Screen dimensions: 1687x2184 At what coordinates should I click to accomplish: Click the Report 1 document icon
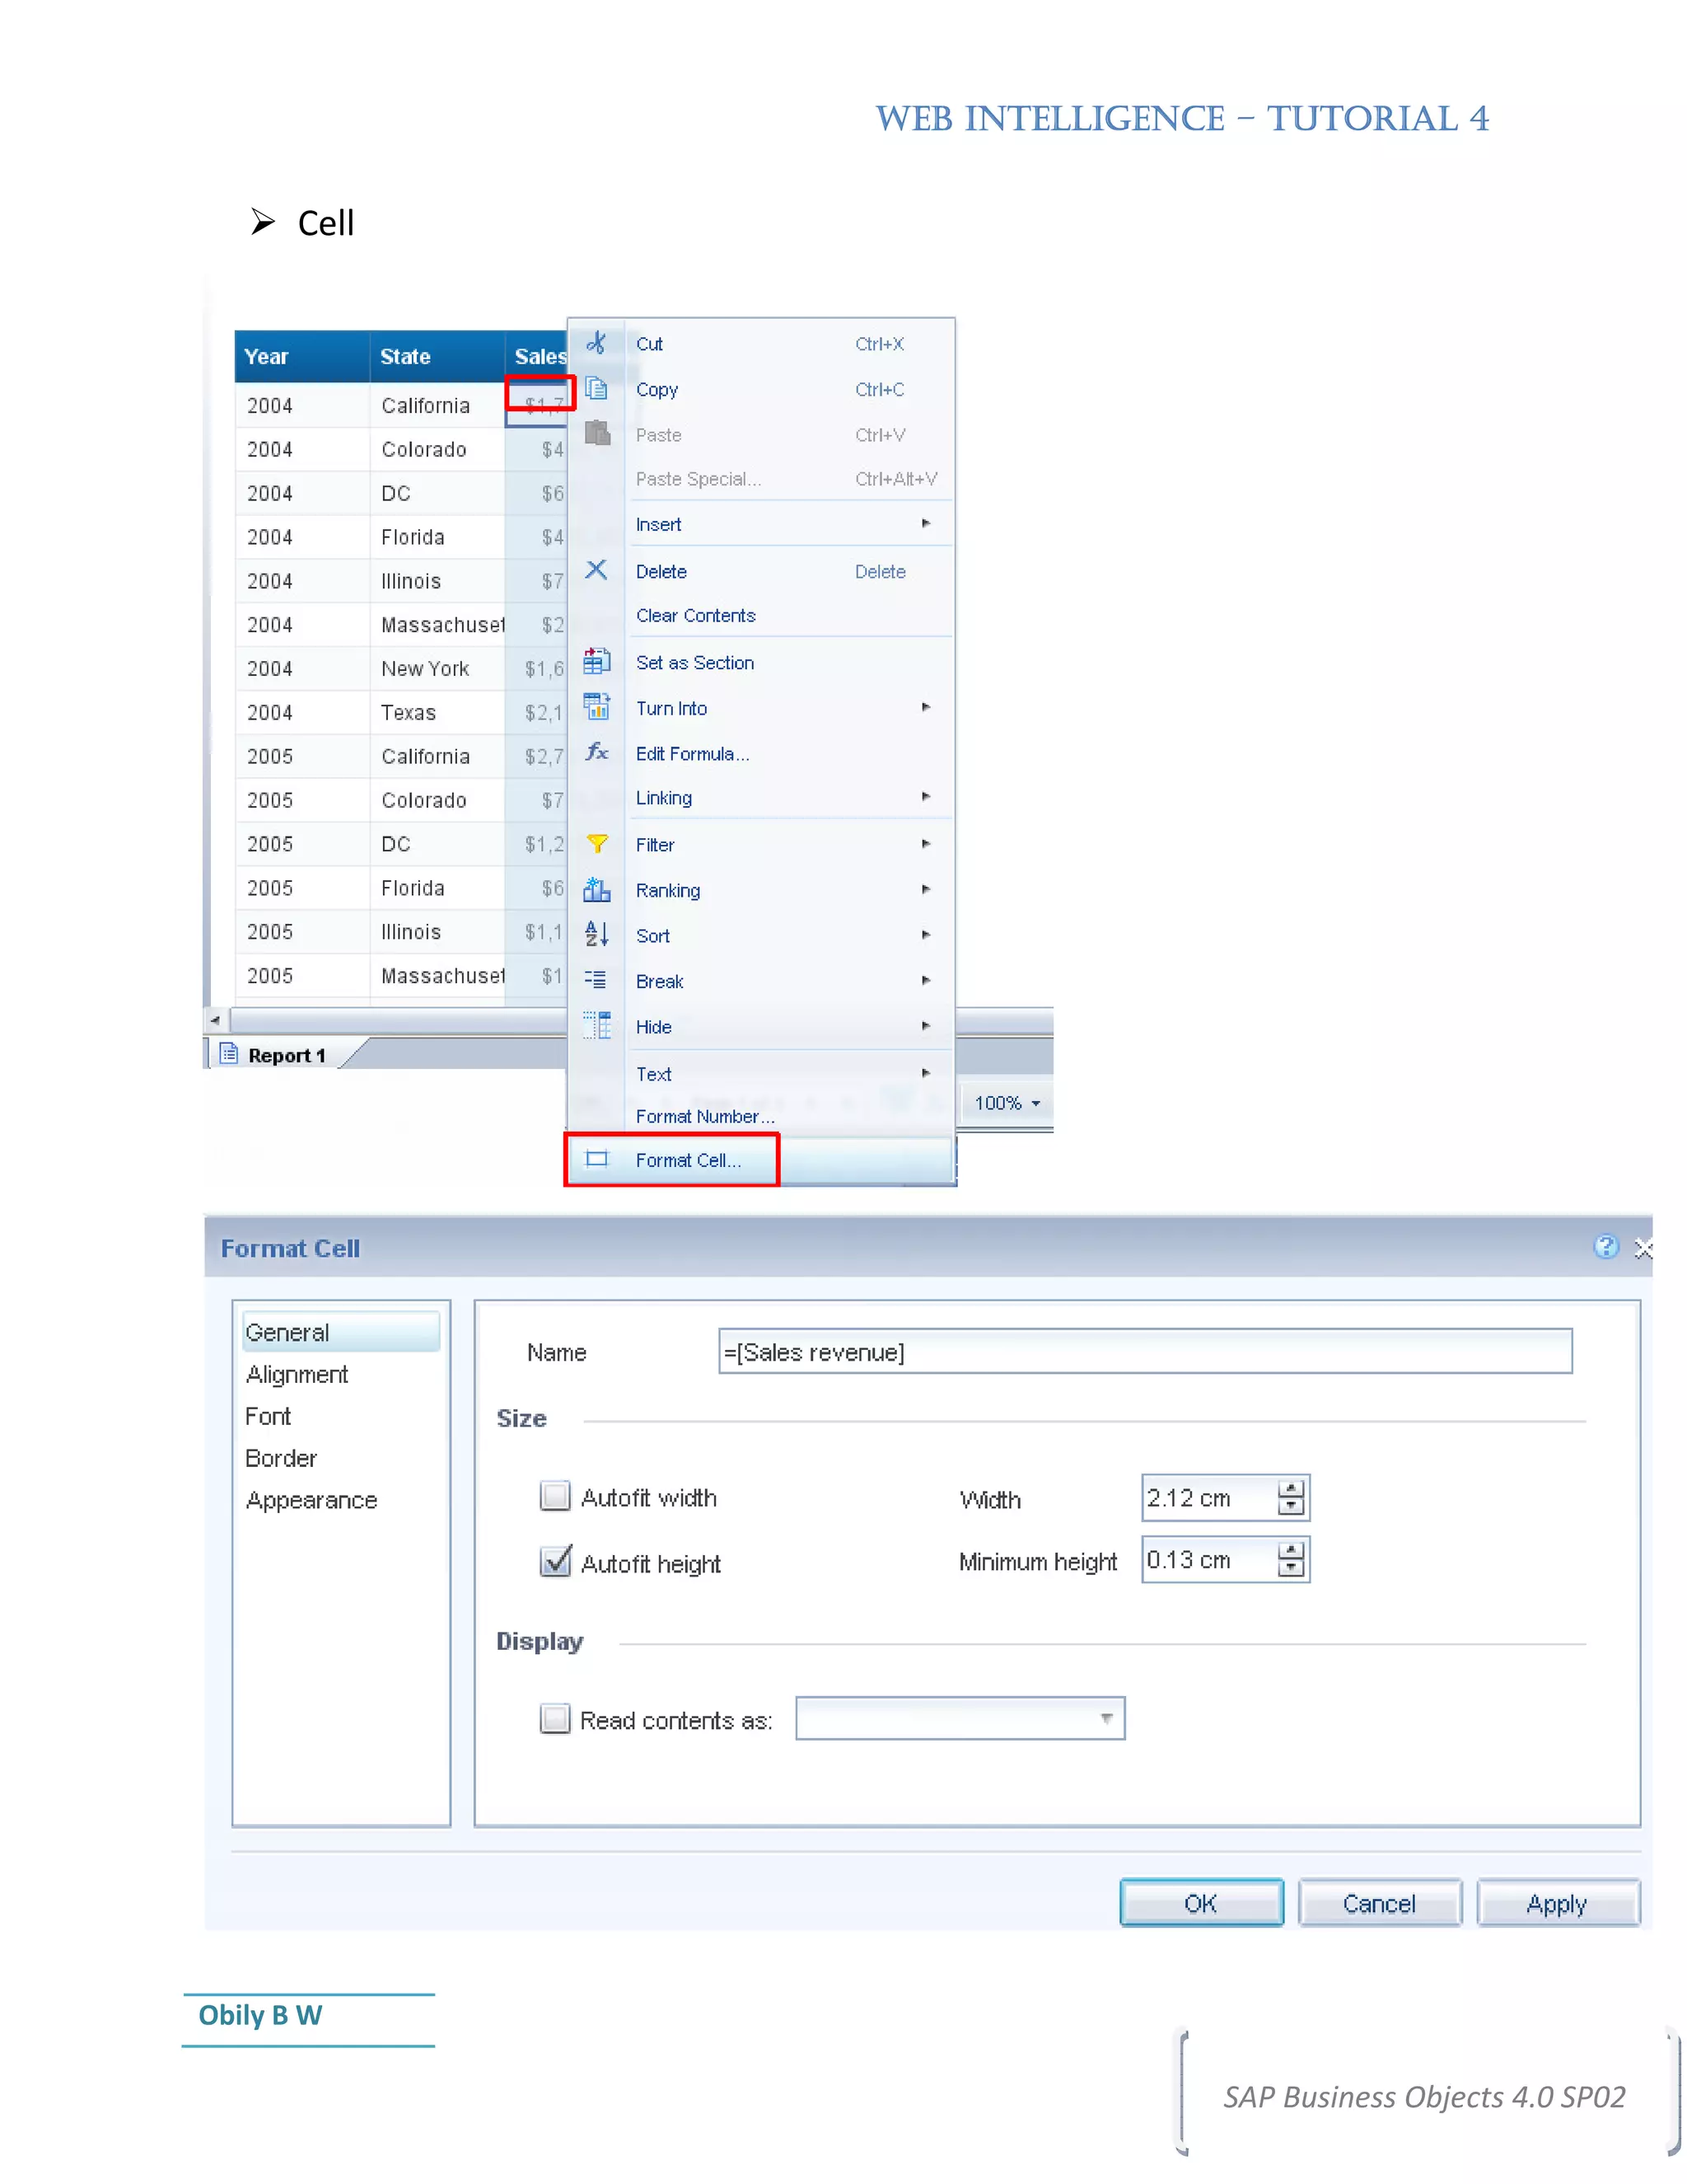point(229,1054)
